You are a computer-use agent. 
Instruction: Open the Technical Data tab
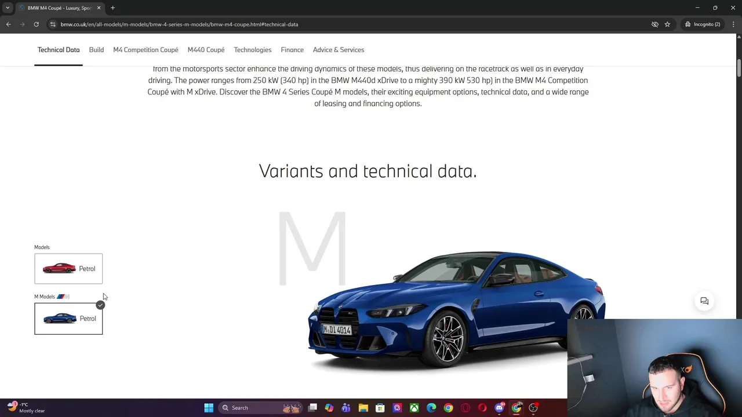[x=59, y=50]
